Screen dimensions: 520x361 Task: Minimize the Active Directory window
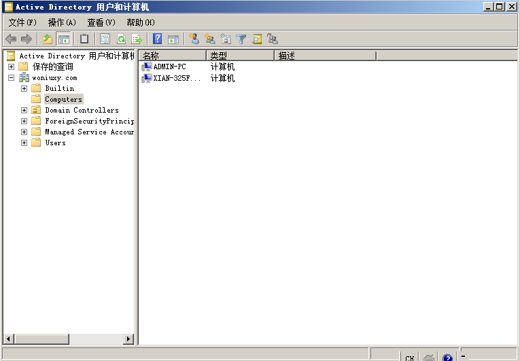pyautogui.click(x=488, y=7)
